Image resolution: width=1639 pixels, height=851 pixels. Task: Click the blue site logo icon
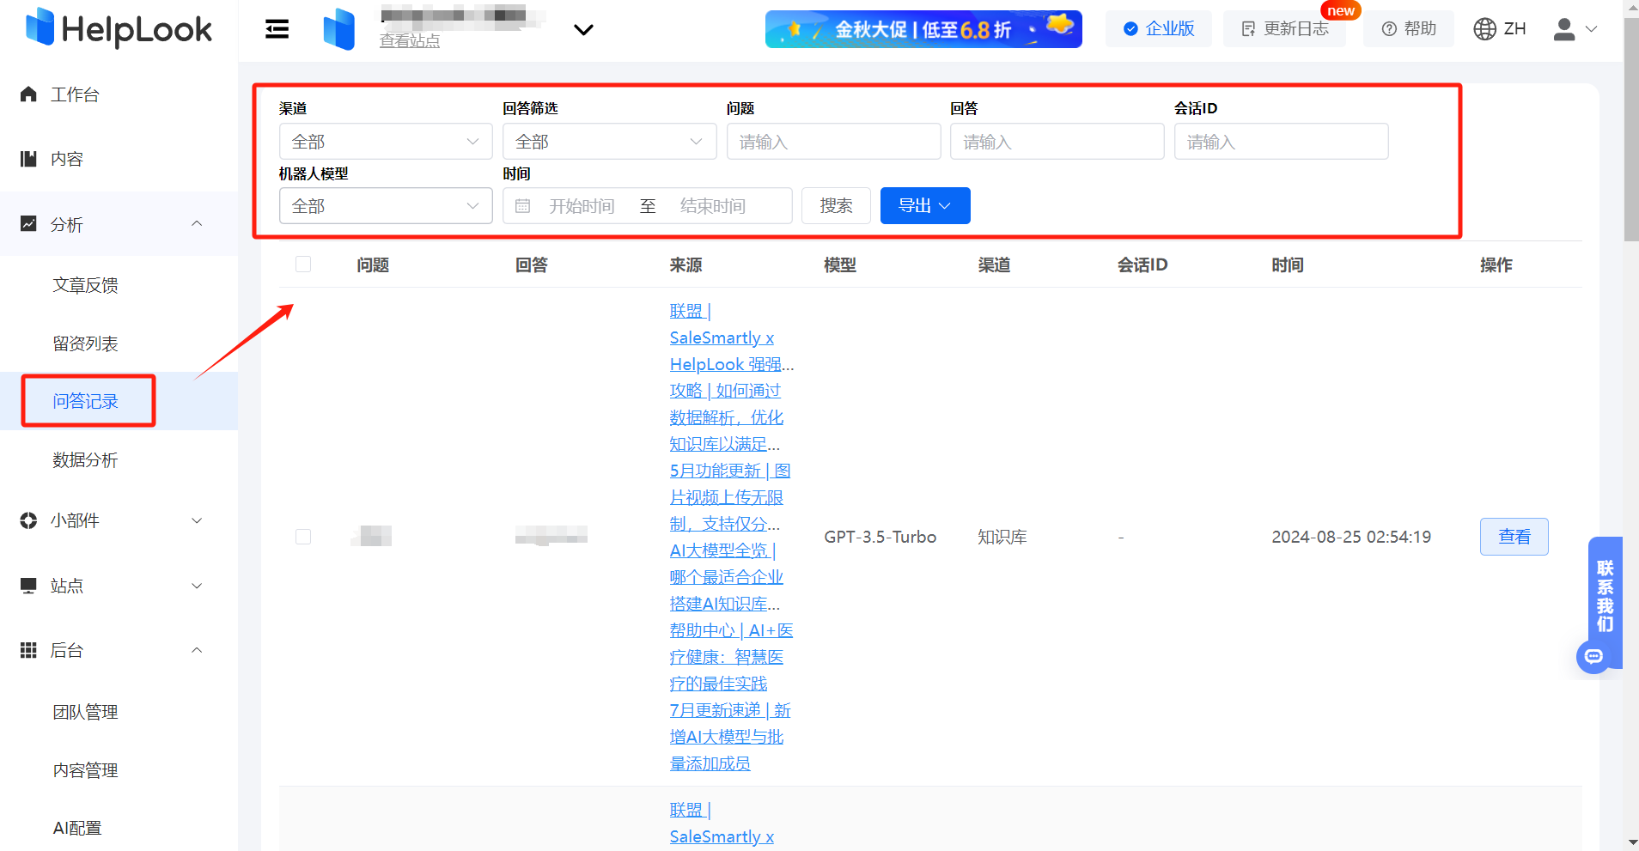coord(339,29)
